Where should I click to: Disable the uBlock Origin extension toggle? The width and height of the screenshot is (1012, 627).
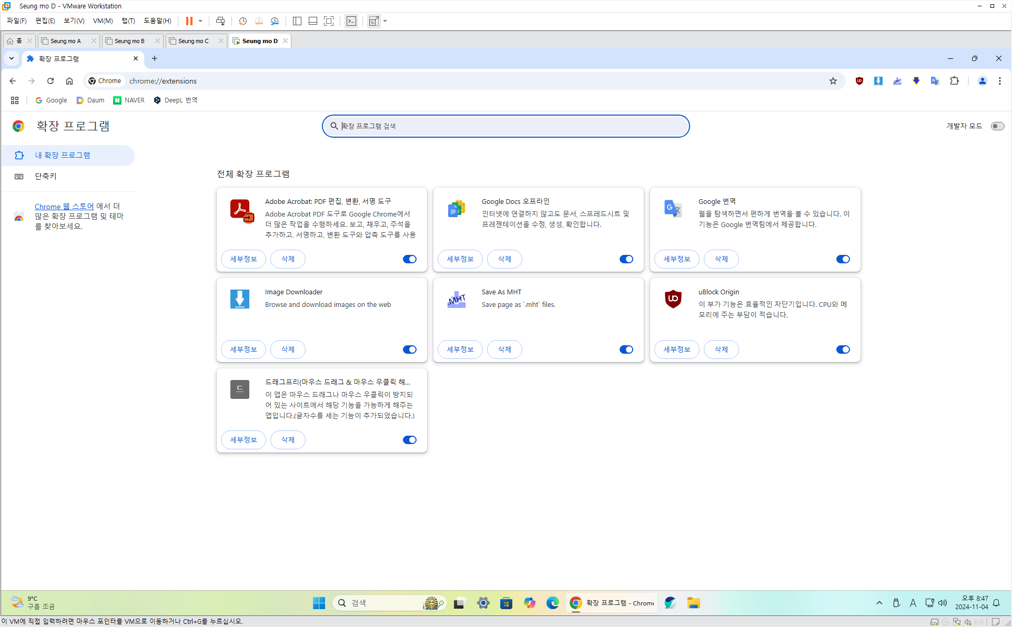pyautogui.click(x=843, y=350)
